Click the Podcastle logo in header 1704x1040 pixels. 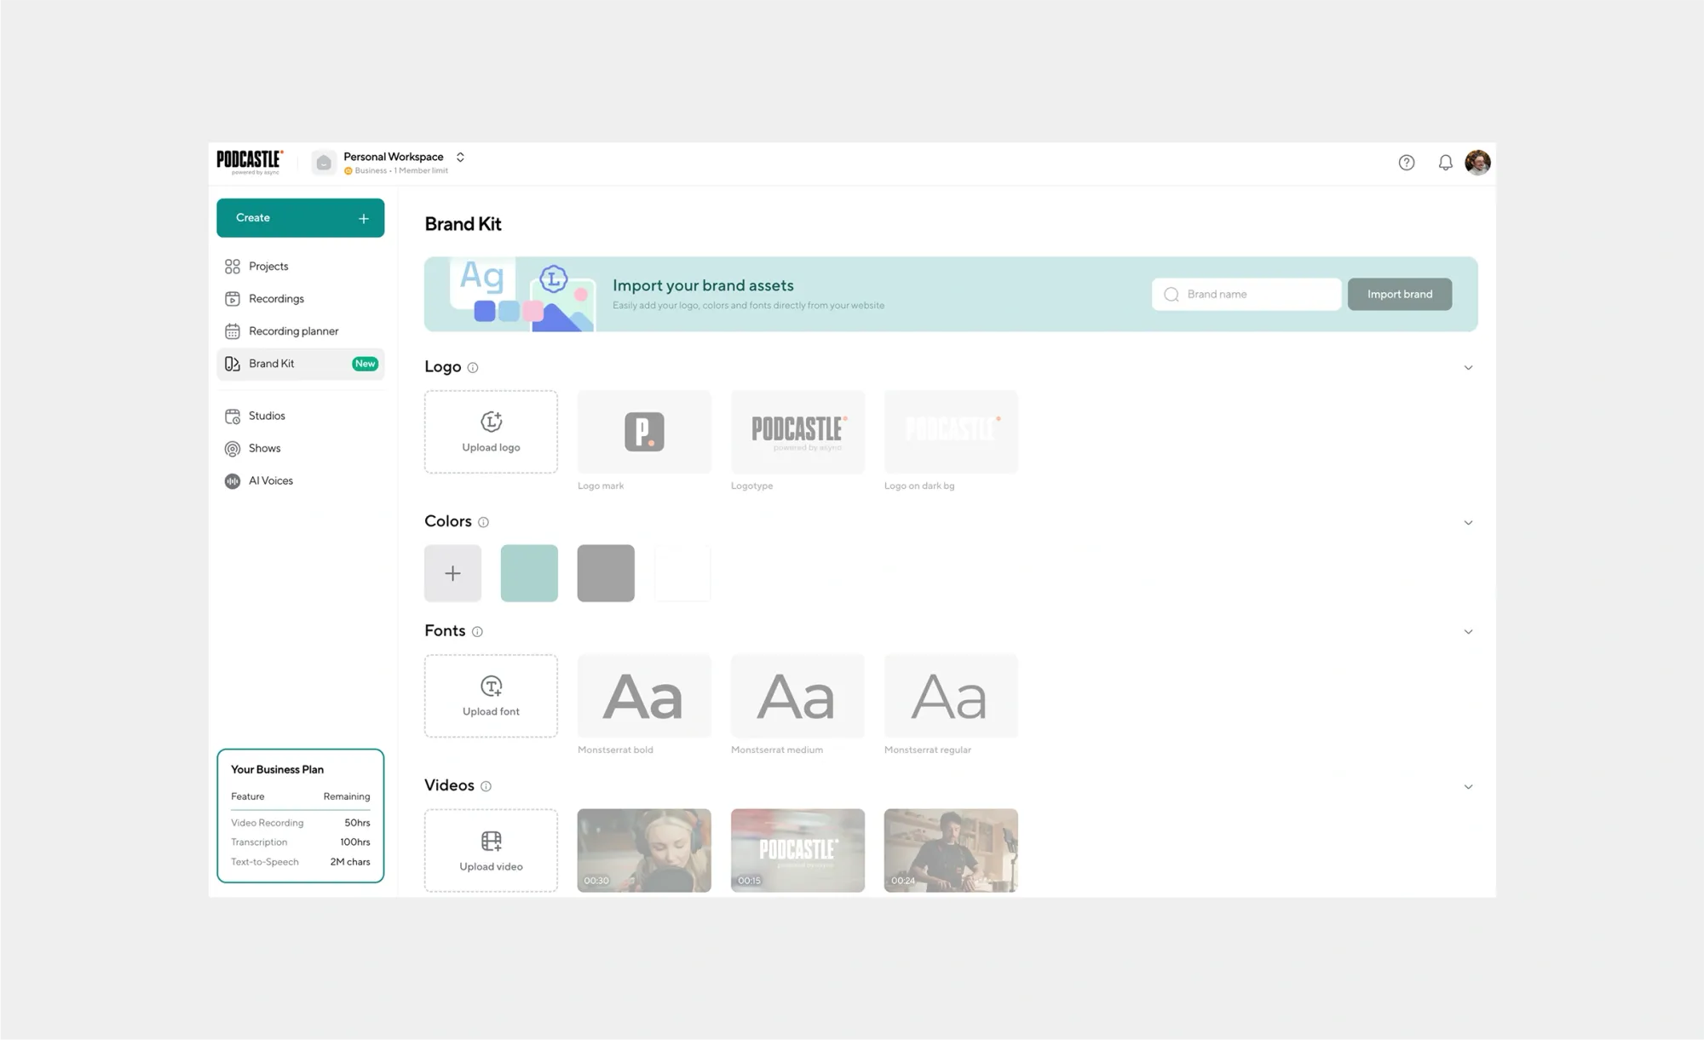[x=249, y=161]
